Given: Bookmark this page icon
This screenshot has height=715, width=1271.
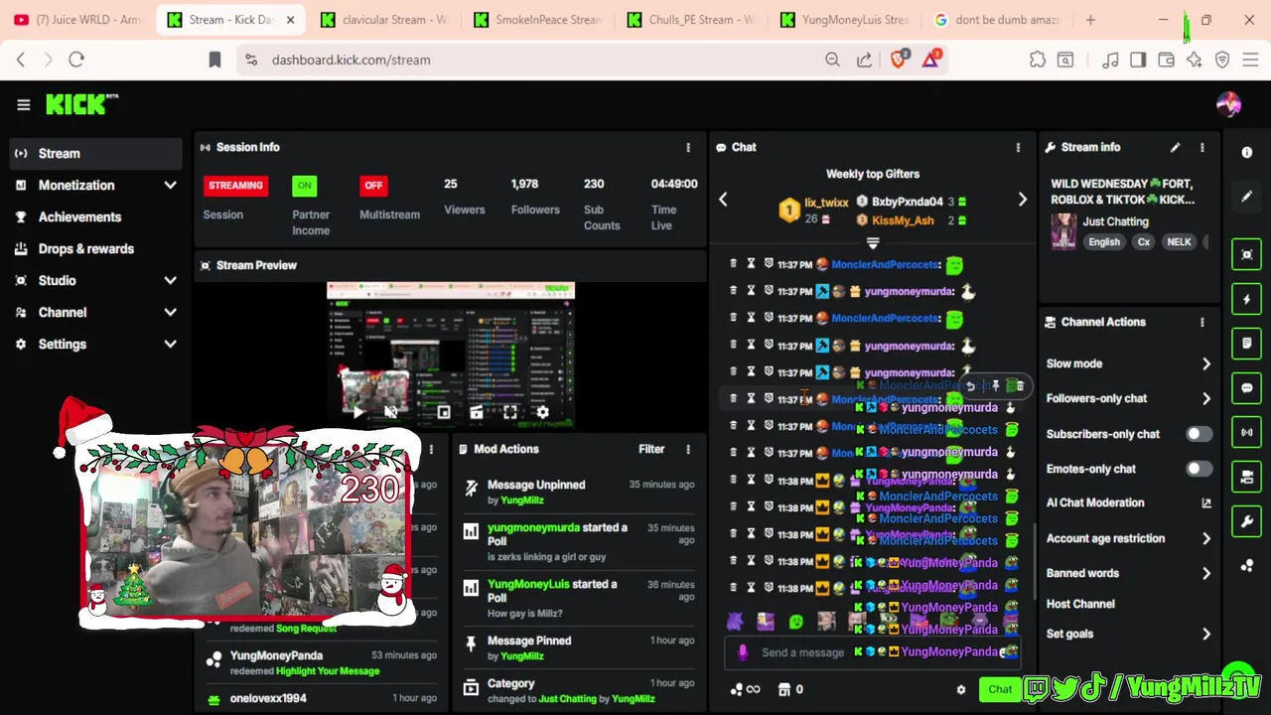Looking at the screenshot, I should tap(214, 60).
